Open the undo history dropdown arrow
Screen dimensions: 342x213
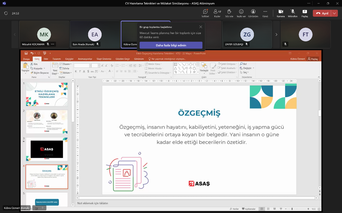click(x=35, y=53)
